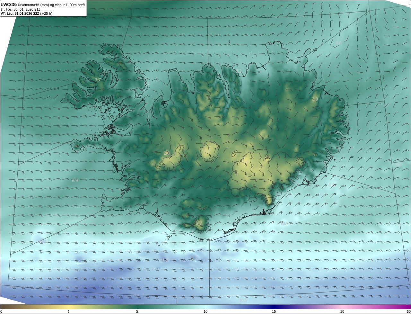Click the 8.2 value on the north coast
The image size is (411, 314).
coord(239,71)
